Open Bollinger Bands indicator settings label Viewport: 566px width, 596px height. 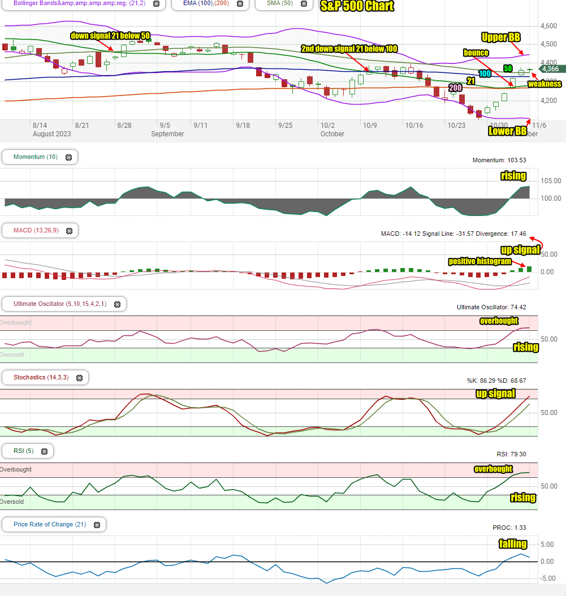pos(80,3)
